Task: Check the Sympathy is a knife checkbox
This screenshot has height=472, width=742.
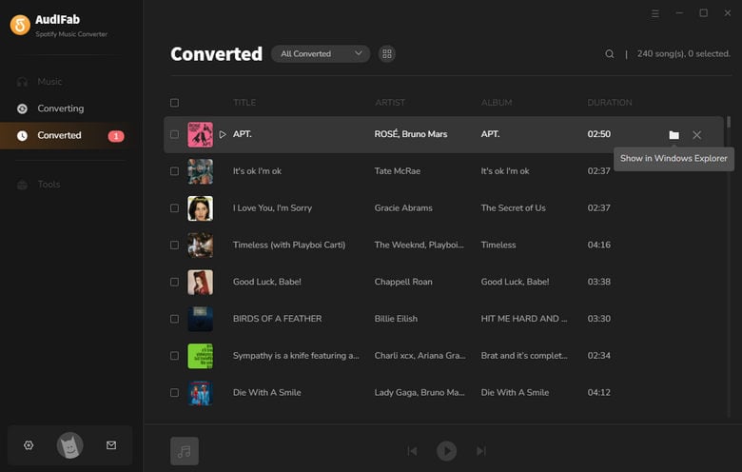Action: [x=174, y=356]
